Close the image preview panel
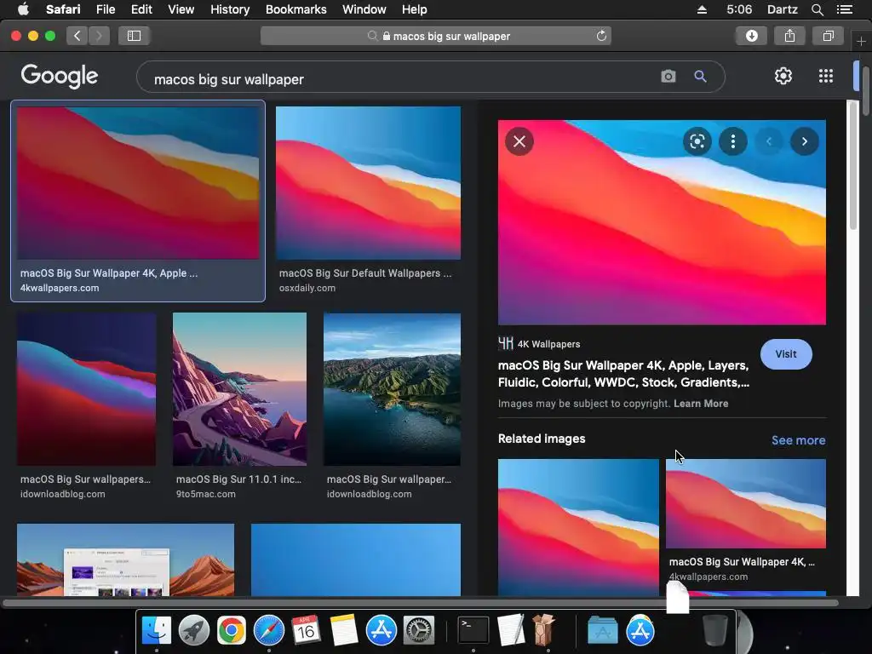Image resolution: width=872 pixels, height=654 pixels. click(519, 141)
